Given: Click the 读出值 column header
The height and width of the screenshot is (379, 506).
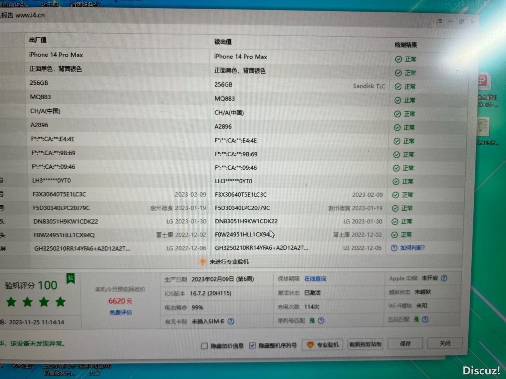Looking at the screenshot, I should pyautogui.click(x=223, y=42).
